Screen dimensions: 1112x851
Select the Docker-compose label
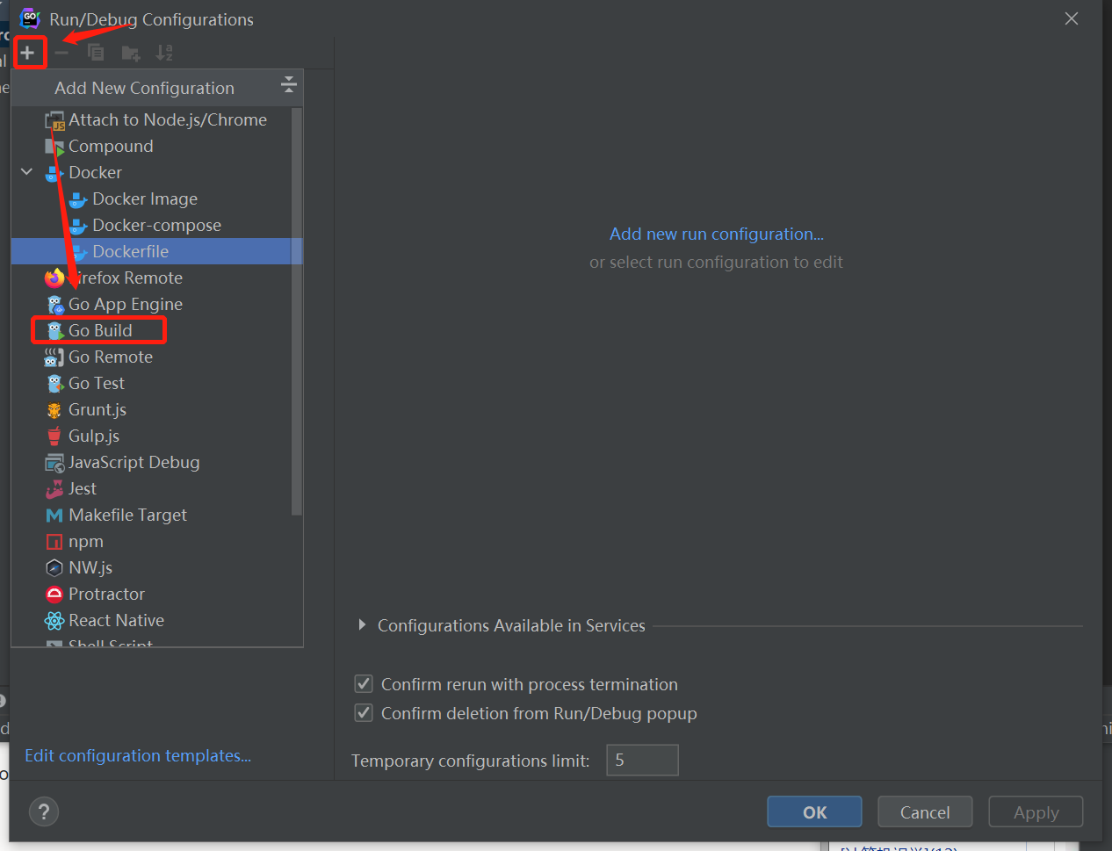tap(156, 225)
